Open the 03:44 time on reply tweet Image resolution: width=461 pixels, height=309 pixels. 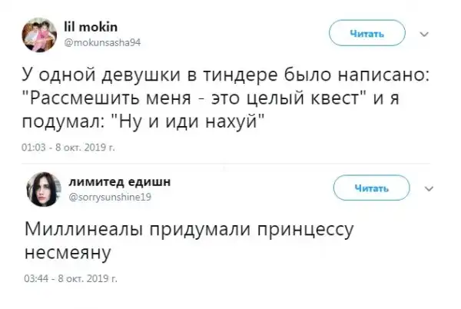coord(38,279)
